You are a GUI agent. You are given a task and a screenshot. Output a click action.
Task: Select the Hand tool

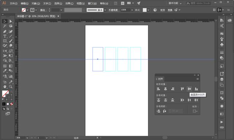tap(5, 87)
